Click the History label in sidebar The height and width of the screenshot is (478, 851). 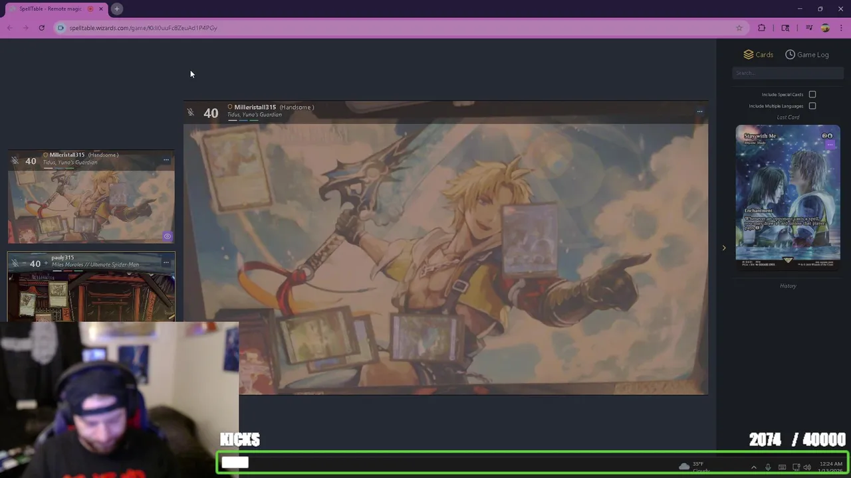tap(788, 286)
